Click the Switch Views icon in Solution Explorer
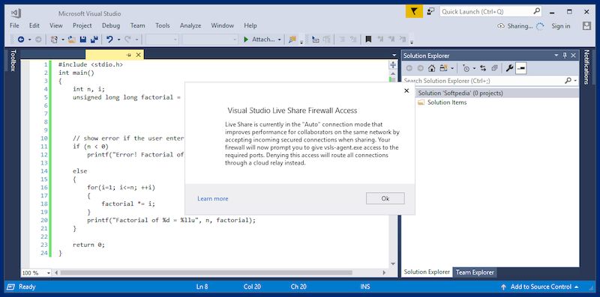 [x=443, y=68]
